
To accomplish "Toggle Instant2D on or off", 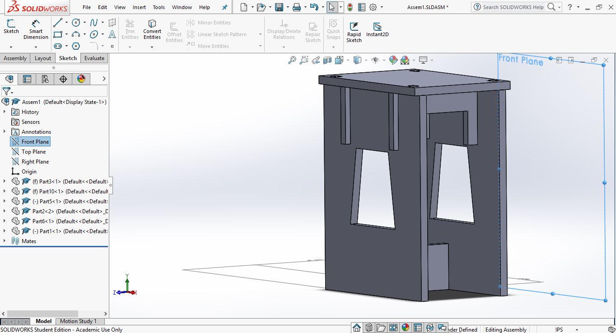I will tap(377, 29).
